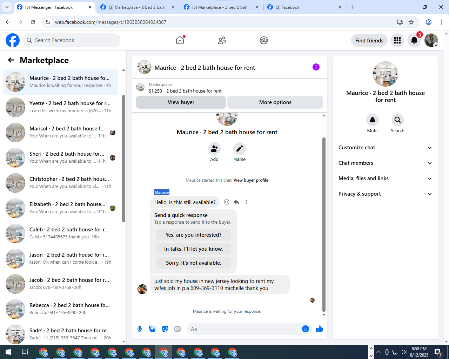Viewport: 449px width, 359px height.
Task: Click the Aa message input field
Action: [x=249, y=329]
